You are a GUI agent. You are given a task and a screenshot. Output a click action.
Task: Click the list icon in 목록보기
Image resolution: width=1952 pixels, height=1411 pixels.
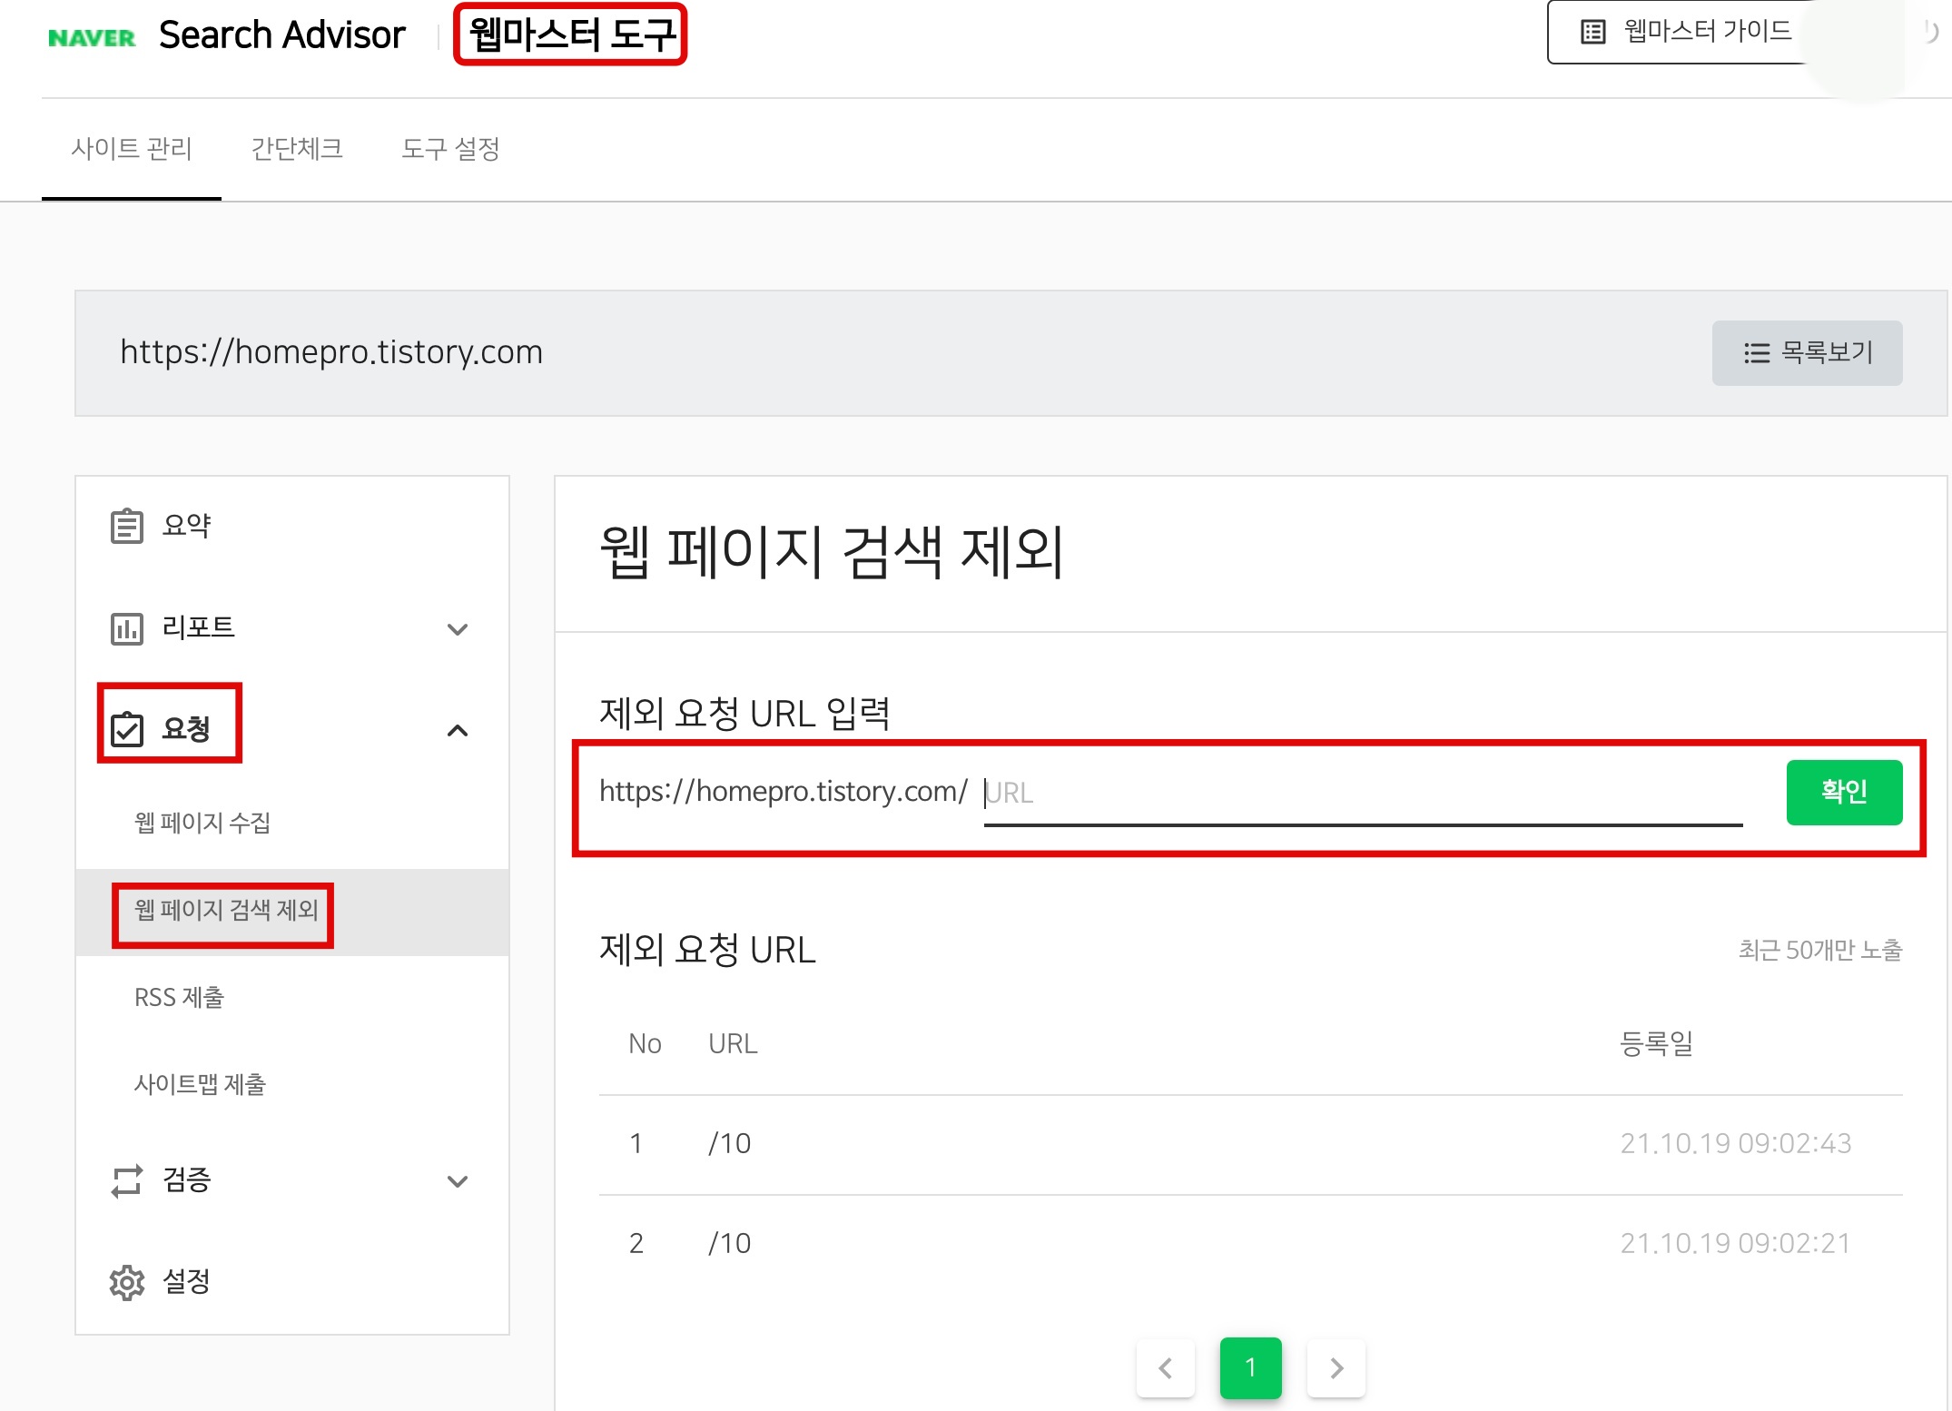click(1757, 353)
